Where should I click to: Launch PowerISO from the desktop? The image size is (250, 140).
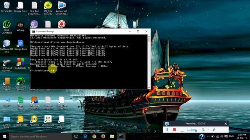click(34, 121)
